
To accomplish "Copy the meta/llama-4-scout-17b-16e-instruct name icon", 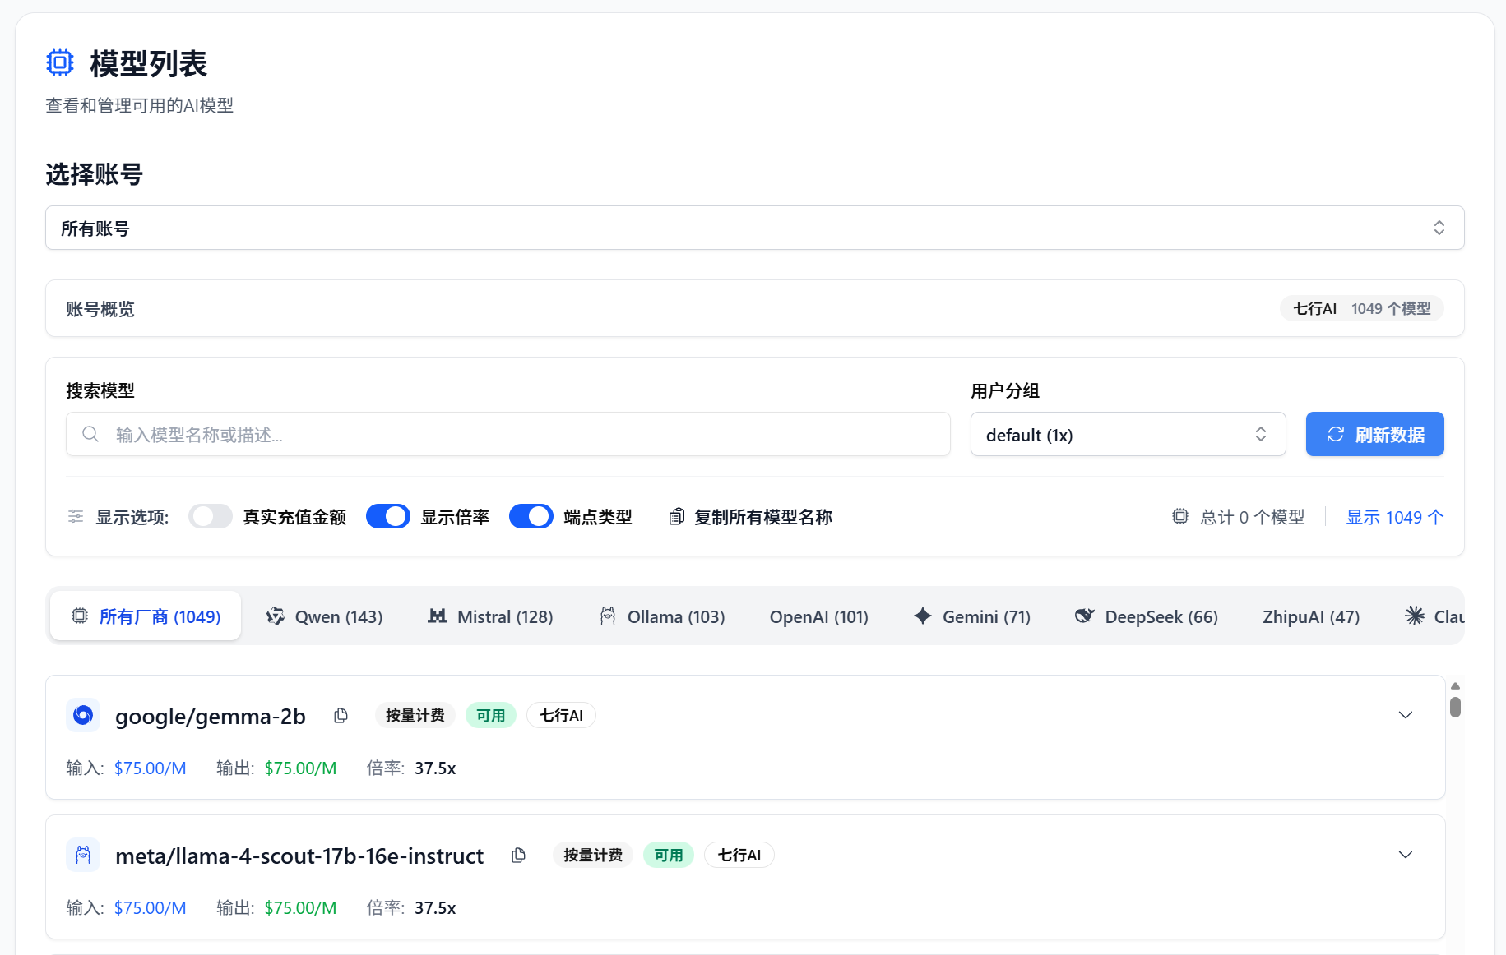I will 518,856.
